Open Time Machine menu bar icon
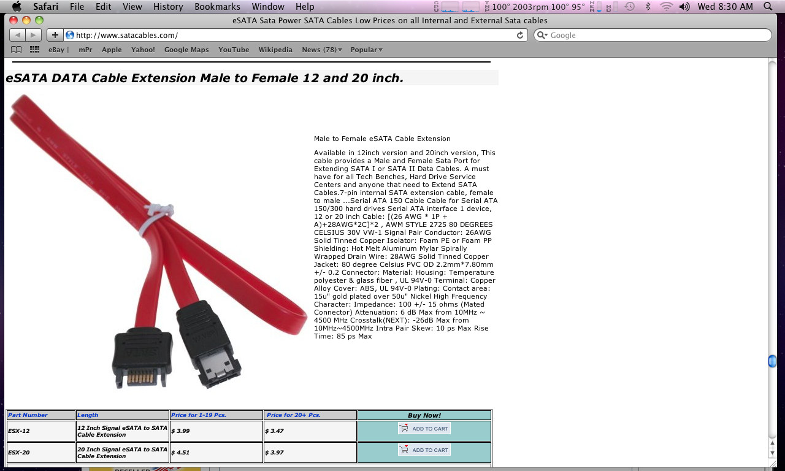785x471 pixels. [629, 7]
